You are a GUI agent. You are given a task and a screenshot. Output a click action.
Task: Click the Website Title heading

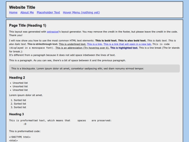[22, 7]
